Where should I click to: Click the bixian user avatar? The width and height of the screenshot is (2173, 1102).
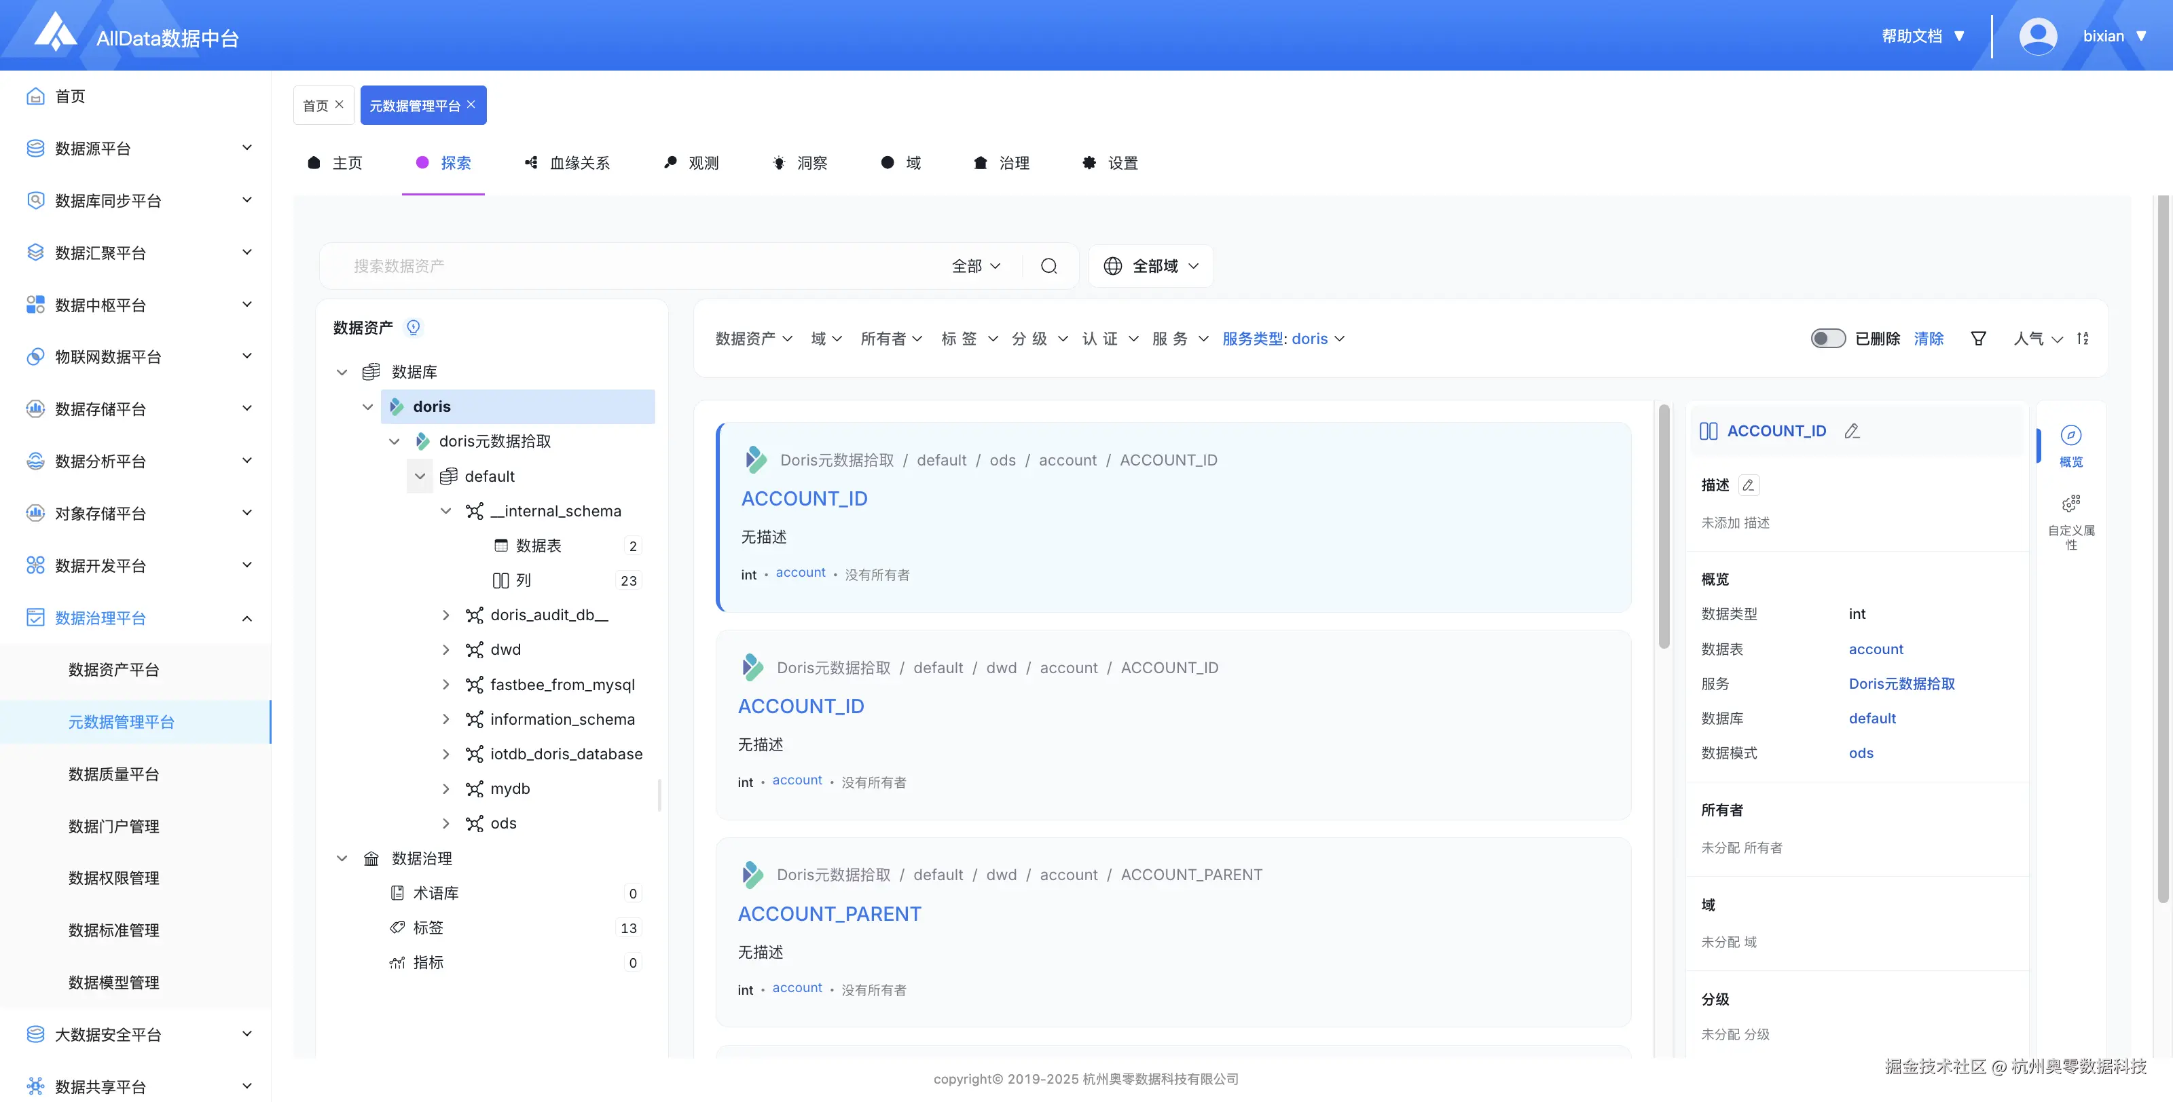tap(2037, 36)
